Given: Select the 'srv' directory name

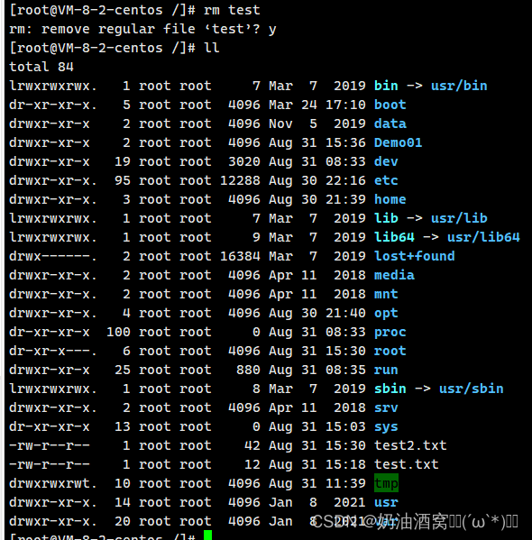Looking at the screenshot, I should 386,407.
